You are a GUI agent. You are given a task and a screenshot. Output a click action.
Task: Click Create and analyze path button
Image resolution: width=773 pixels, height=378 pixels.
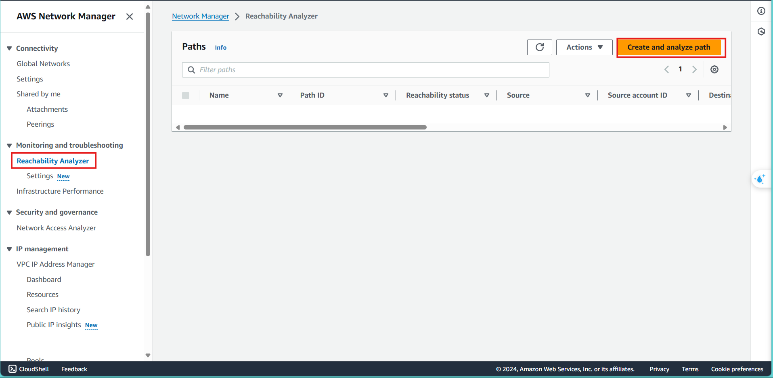point(669,47)
